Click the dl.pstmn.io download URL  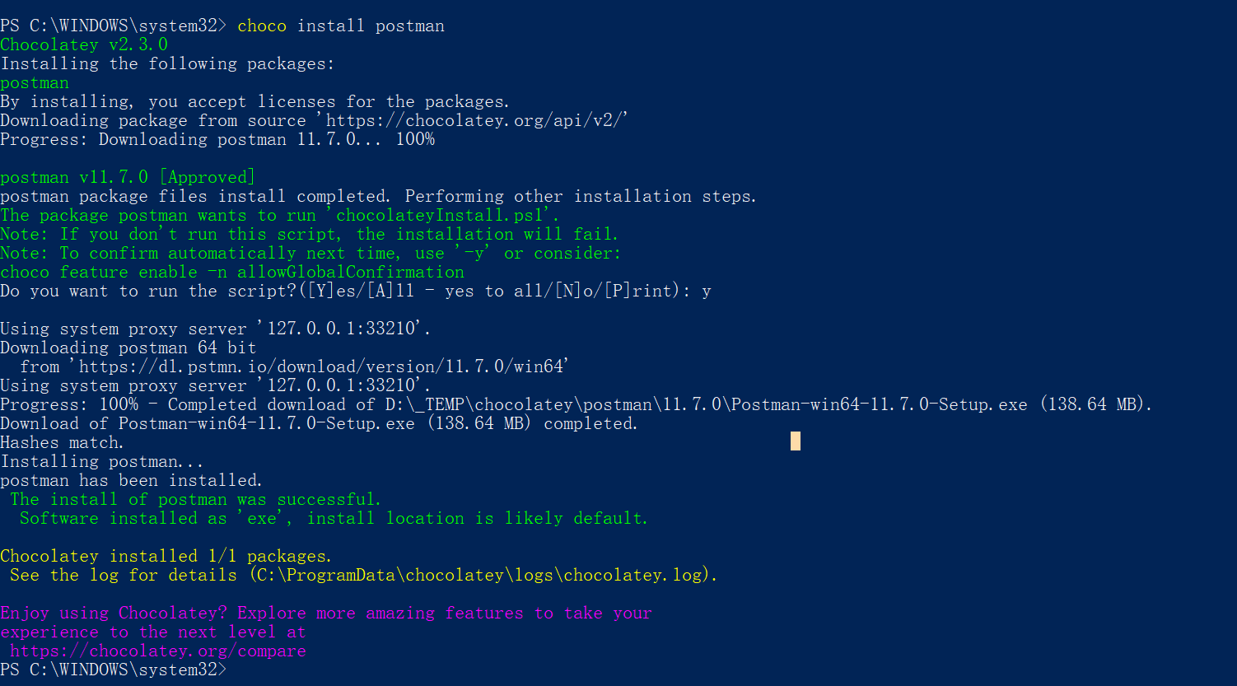coord(320,366)
